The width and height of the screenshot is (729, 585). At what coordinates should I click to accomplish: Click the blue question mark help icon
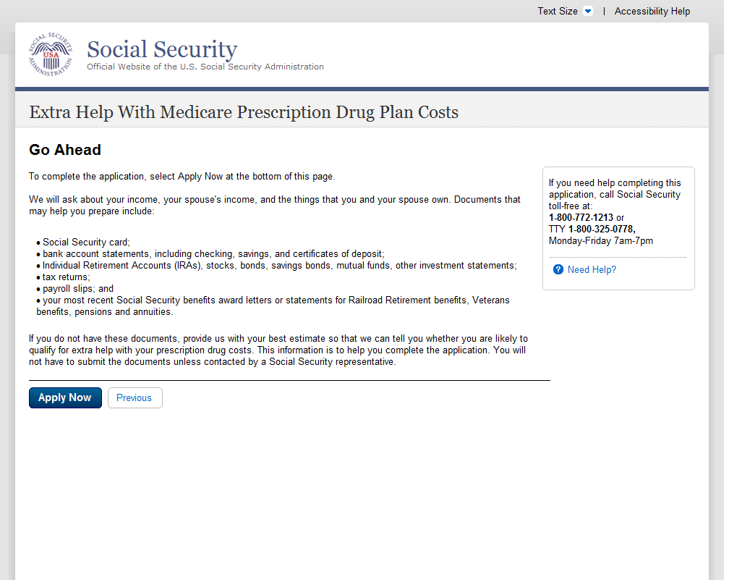coord(558,269)
